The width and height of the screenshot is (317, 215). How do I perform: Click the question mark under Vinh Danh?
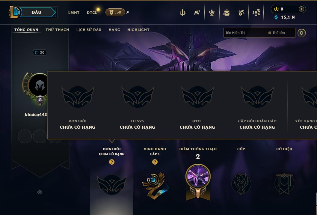(x=155, y=162)
